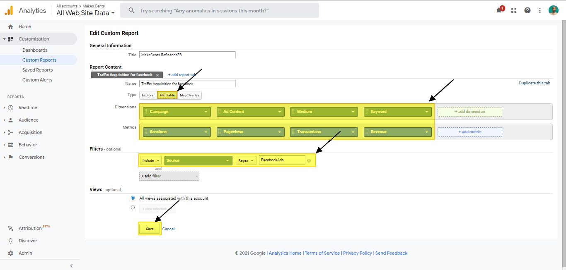
Task: Select the specific views radio button
Action: tap(133, 208)
